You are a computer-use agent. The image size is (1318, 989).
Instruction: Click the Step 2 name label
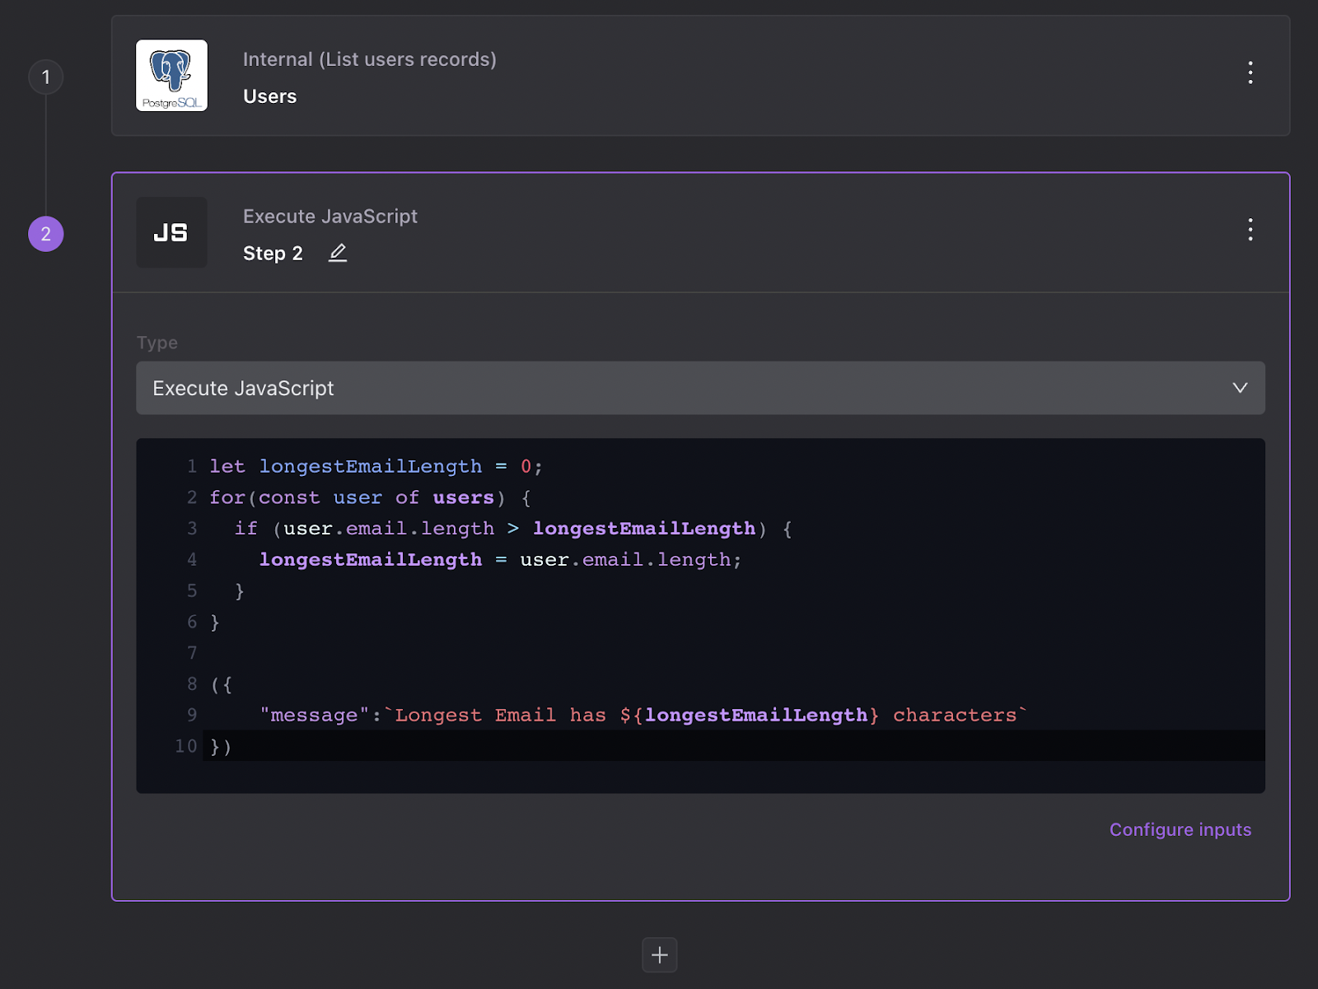273,254
